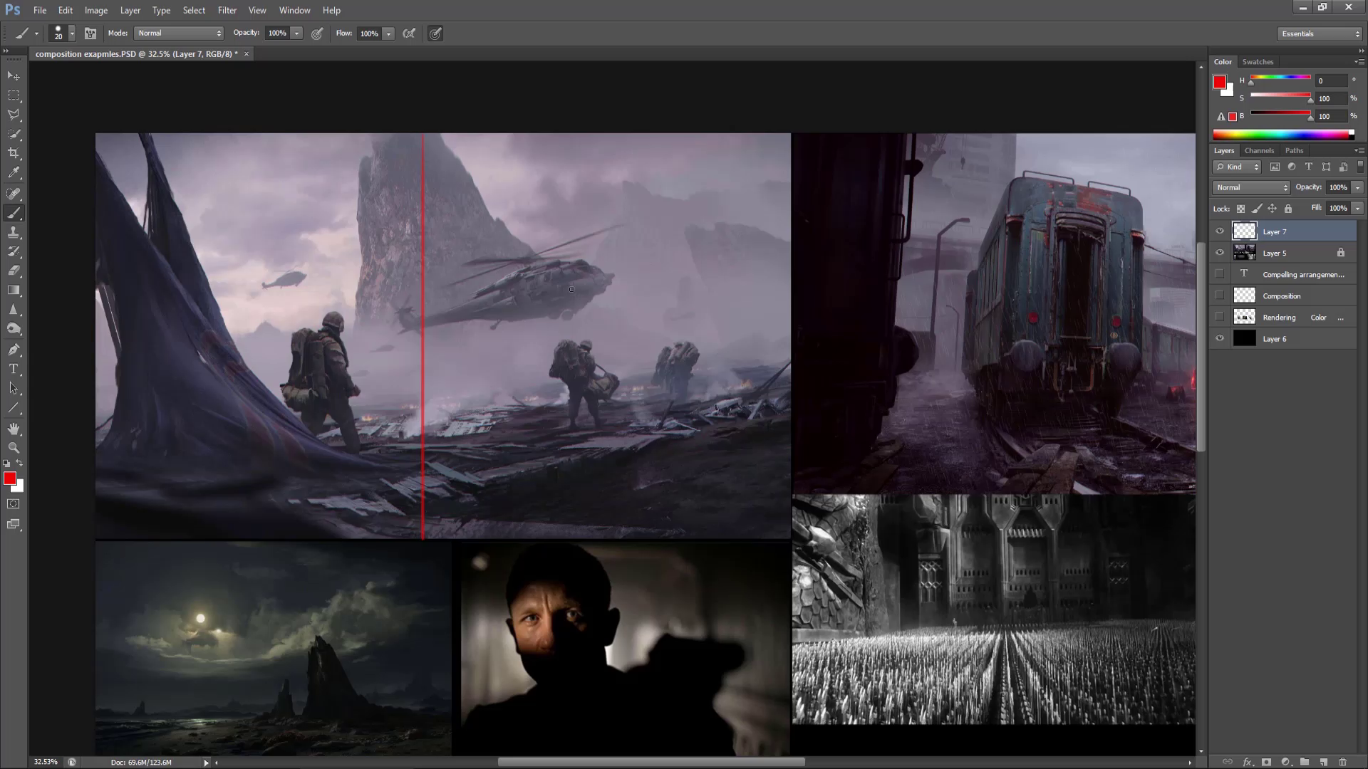Select the Quick Selection tool
This screenshot has height=769, width=1368.
(x=14, y=133)
